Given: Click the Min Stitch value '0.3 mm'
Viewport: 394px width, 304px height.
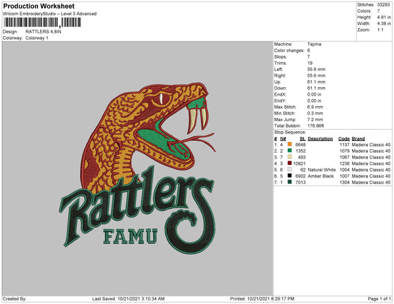Looking at the screenshot, I should point(315,113).
